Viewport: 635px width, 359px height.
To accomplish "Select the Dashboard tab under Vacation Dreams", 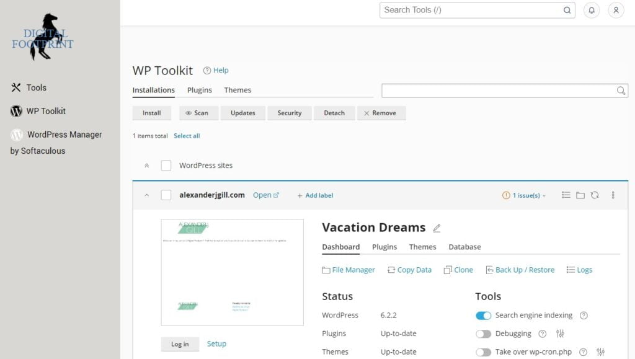I will (x=340, y=247).
